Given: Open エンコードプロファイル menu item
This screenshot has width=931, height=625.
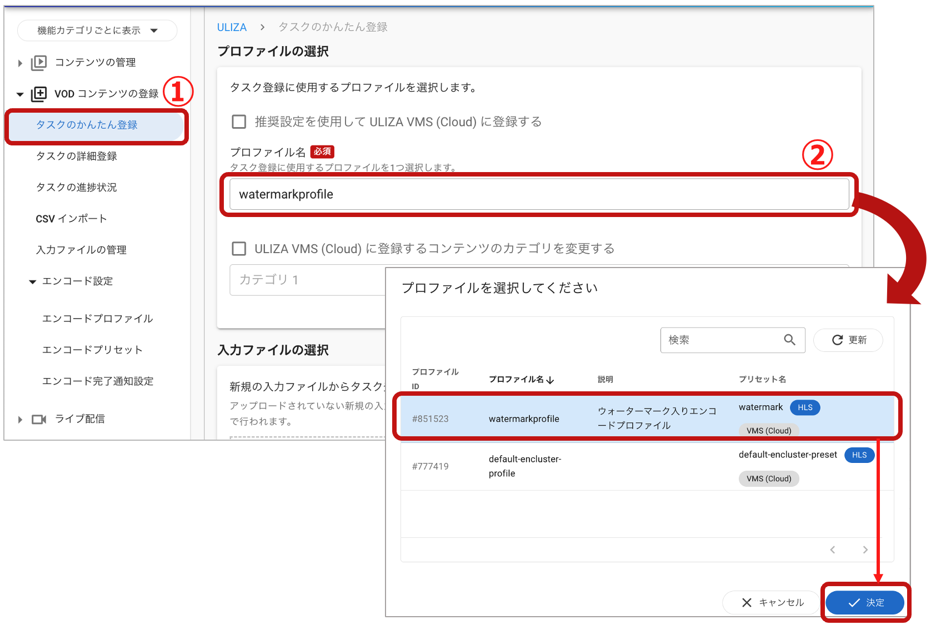Looking at the screenshot, I should (97, 319).
